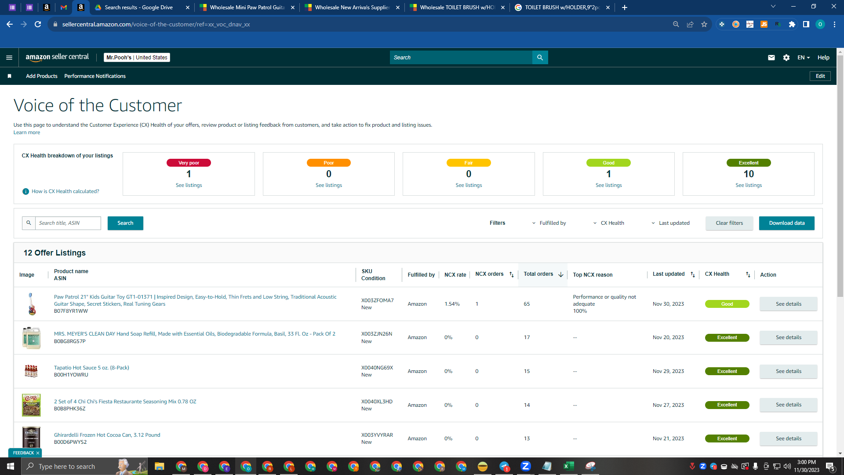Open a new browser tab

pyautogui.click(x=624, y=7)
